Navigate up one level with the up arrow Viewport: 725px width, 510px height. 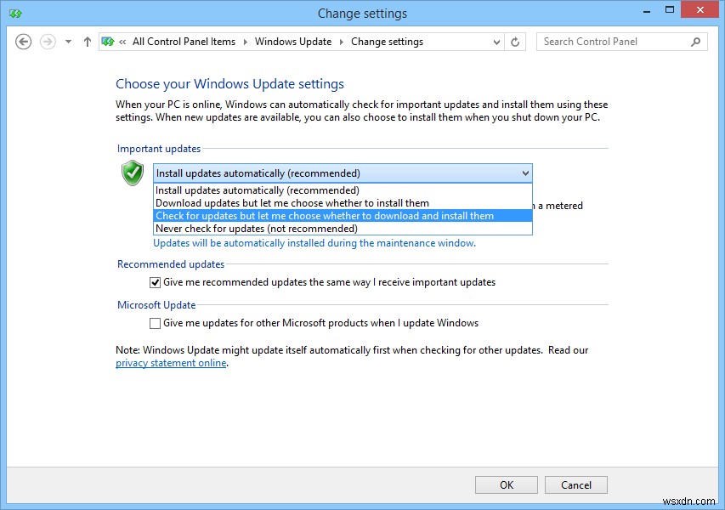(87, 41)
